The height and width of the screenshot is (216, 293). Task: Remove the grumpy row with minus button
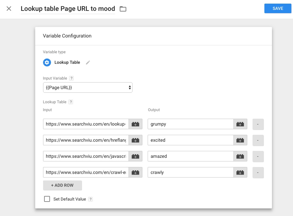click(258, 124)
